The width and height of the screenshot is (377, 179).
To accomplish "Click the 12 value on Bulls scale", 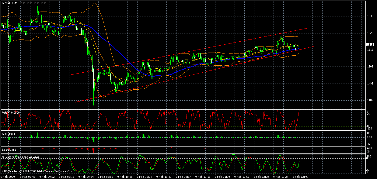I will coord(369,133).
